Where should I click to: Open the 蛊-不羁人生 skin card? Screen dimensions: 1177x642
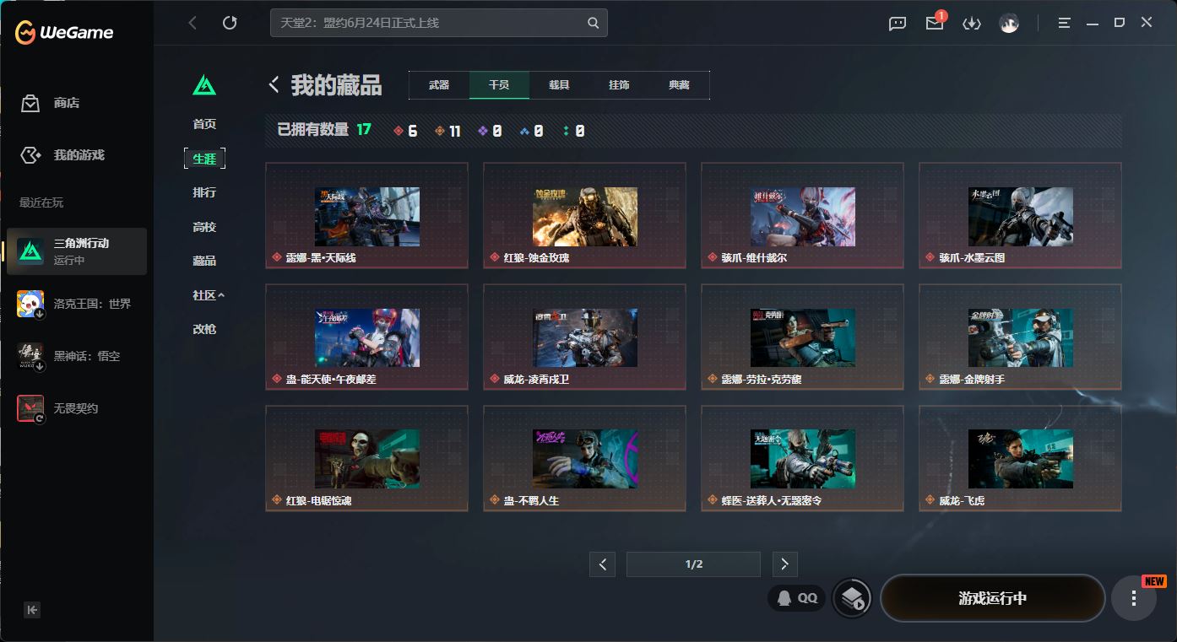point(584,458)
